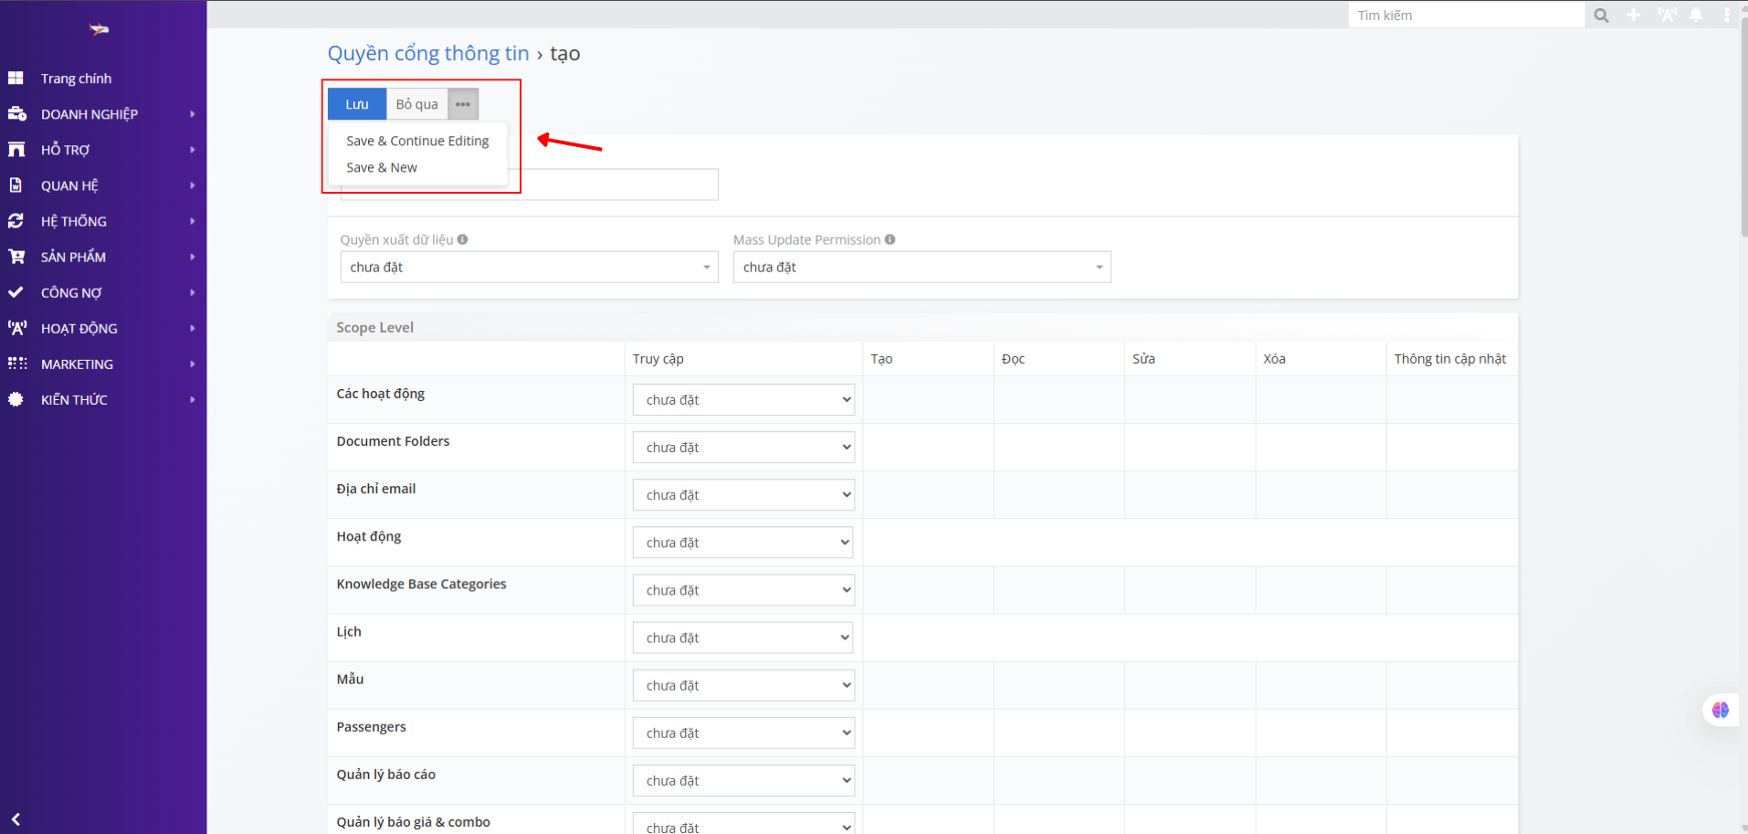Select Save & Continue Editing option
Screen dimensions: 1748x834
coord(417,141)
